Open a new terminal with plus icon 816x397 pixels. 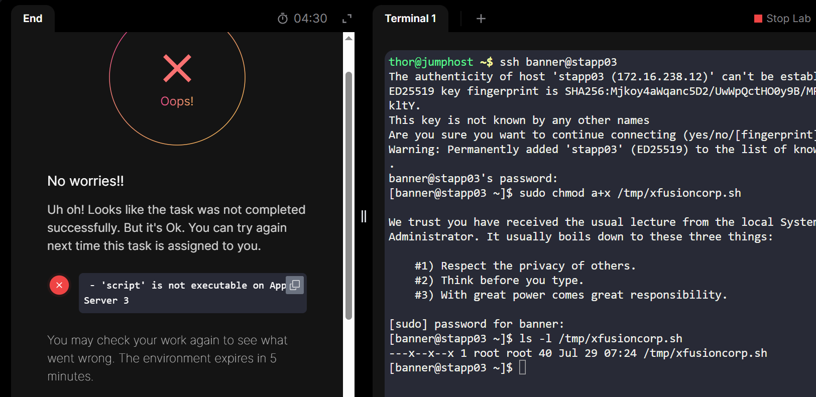[481, 19]
